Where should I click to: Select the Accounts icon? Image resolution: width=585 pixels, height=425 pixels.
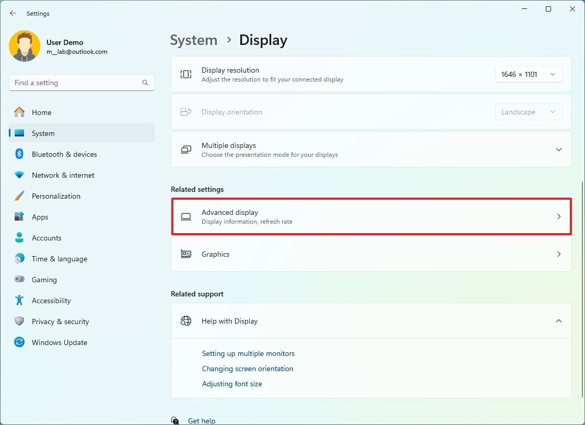[x=19, y=238]
